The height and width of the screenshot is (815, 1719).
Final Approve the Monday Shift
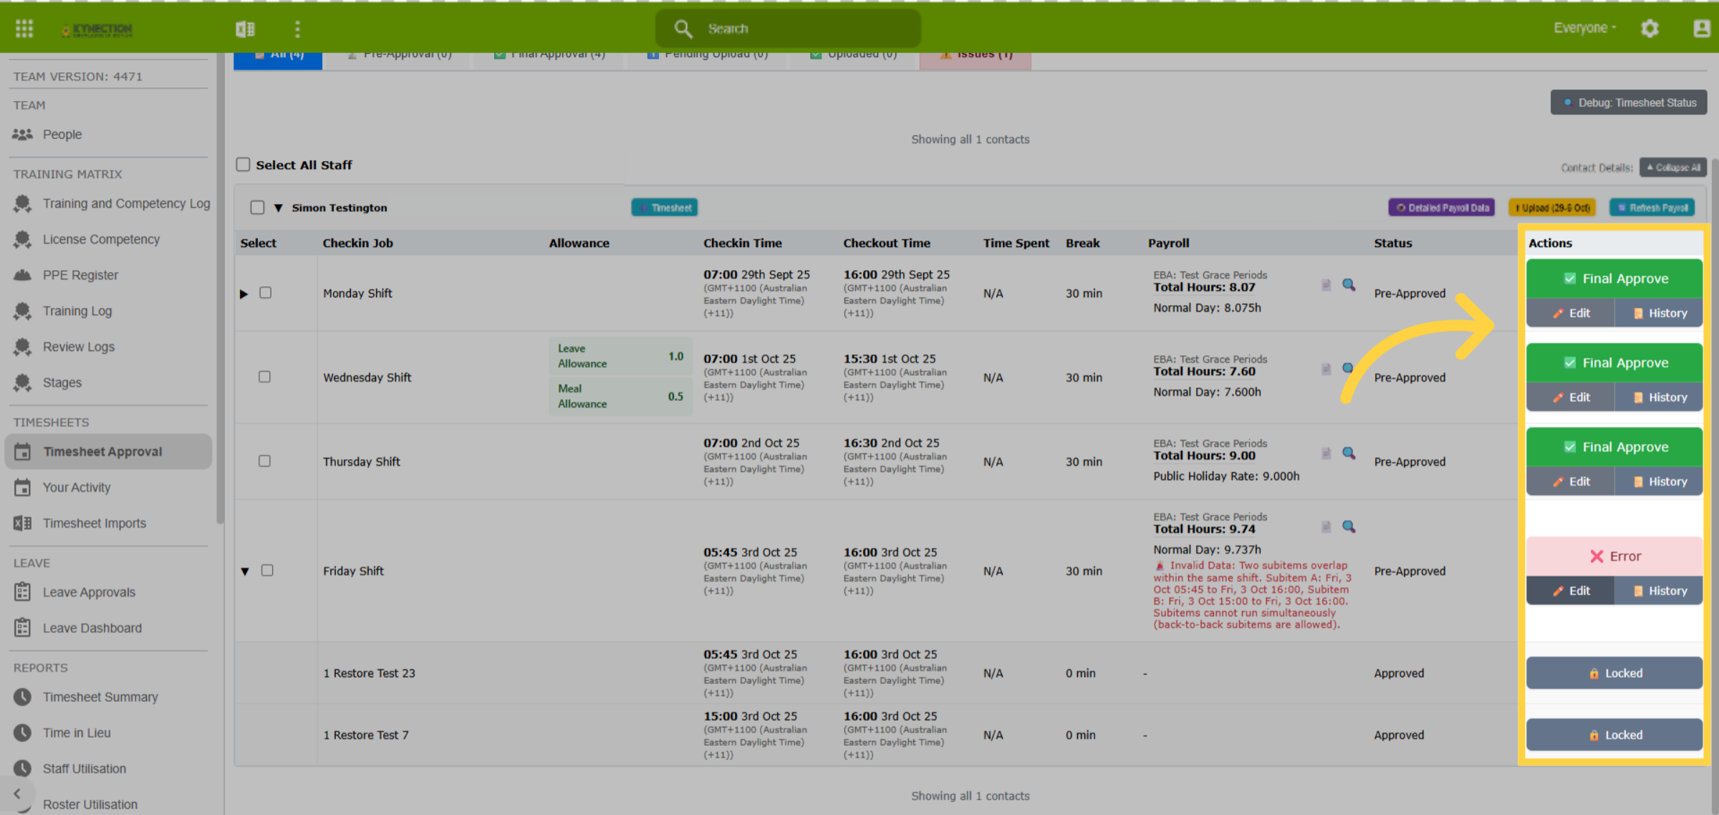[1614, 279]
